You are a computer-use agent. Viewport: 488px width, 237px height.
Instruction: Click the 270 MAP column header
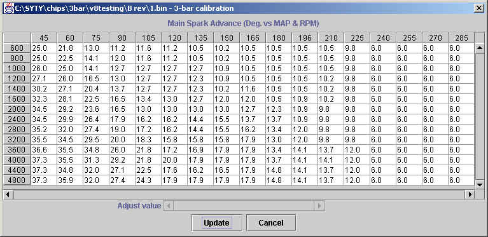click(435, 37)
